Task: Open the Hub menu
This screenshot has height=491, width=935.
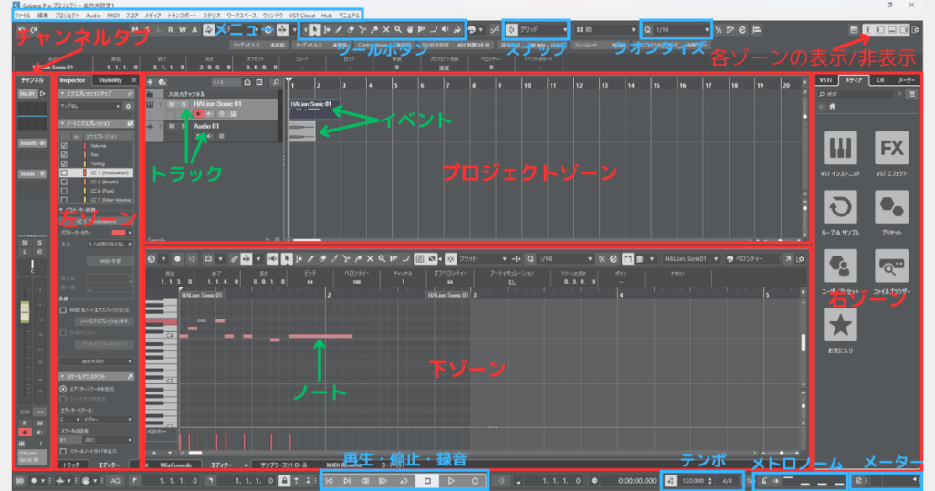Action: pos(327,16)
